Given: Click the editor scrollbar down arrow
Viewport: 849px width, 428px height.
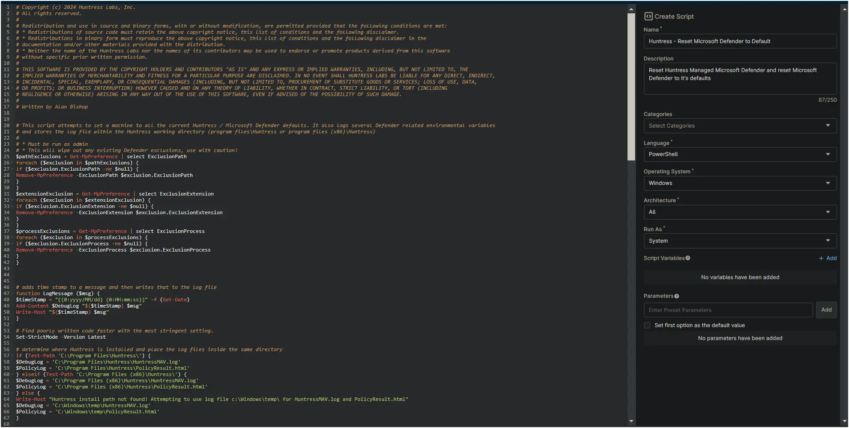Looking at the screenshot, I should [631, 421].
